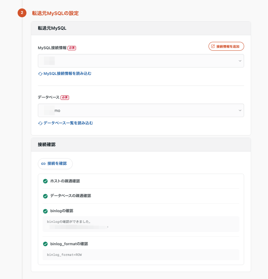
Task: Click binlog_format=ROW result text
Action: tap(64, 255)
